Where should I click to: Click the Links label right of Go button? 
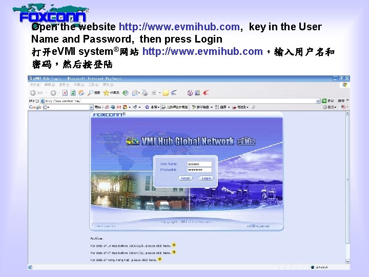(341, 101)
